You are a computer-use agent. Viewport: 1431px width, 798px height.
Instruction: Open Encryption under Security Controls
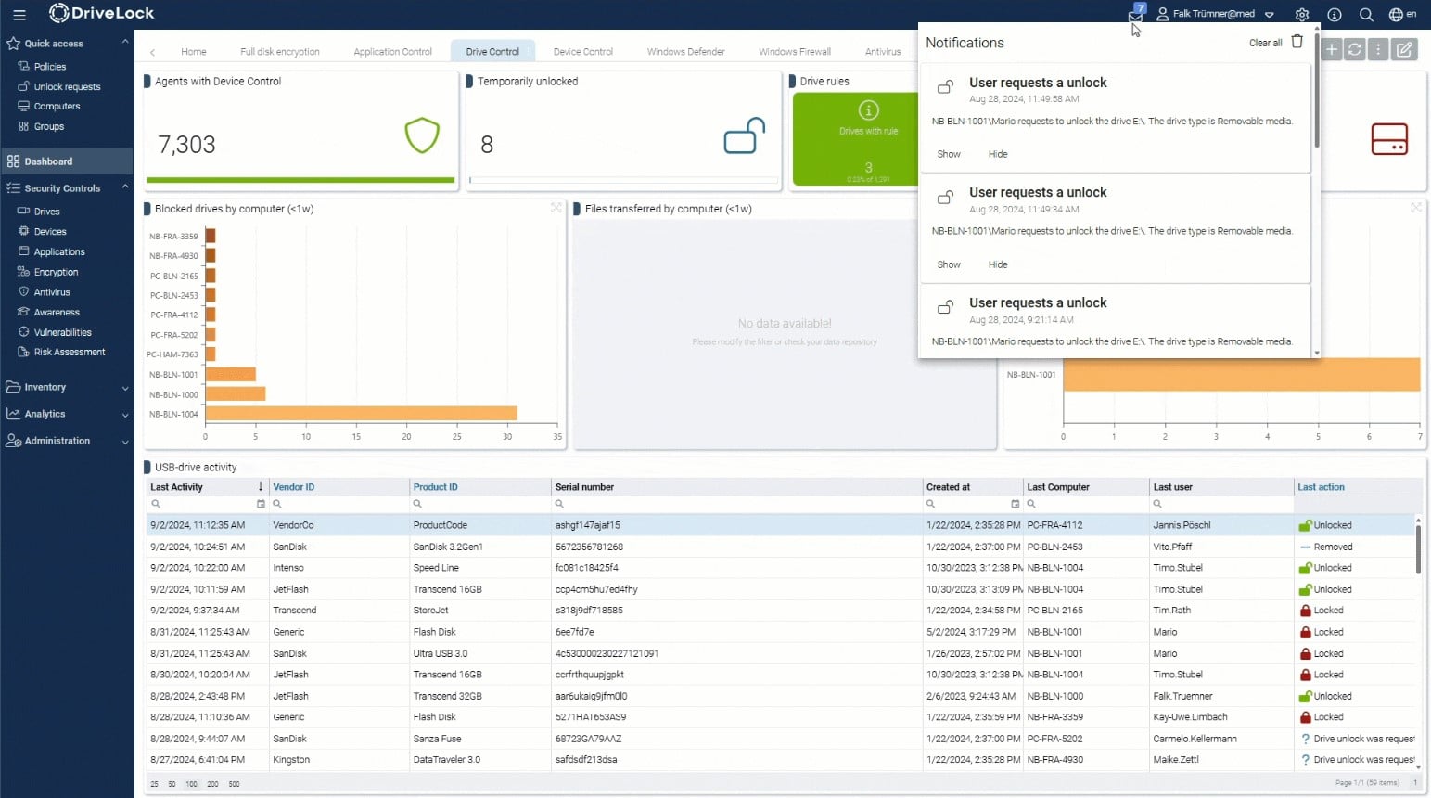pyautogui.click(x=56, y=273)
